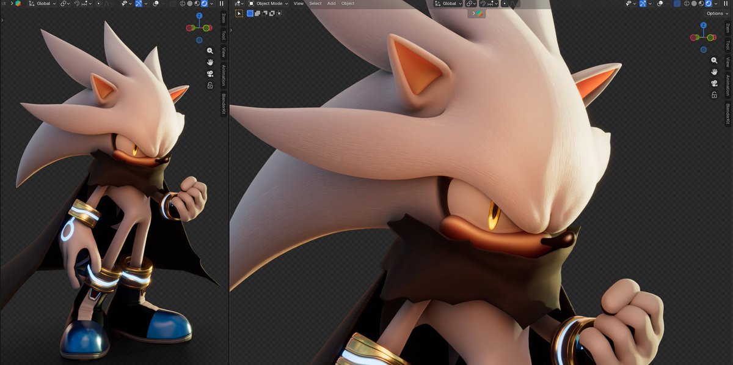Click zoom magnifier icon in left viewport

[x=210, y=51]
